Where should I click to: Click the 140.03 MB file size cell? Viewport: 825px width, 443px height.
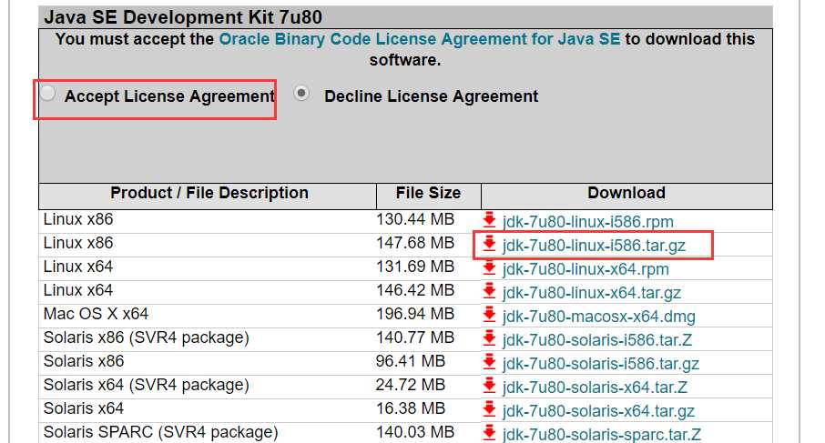[414, 432]
